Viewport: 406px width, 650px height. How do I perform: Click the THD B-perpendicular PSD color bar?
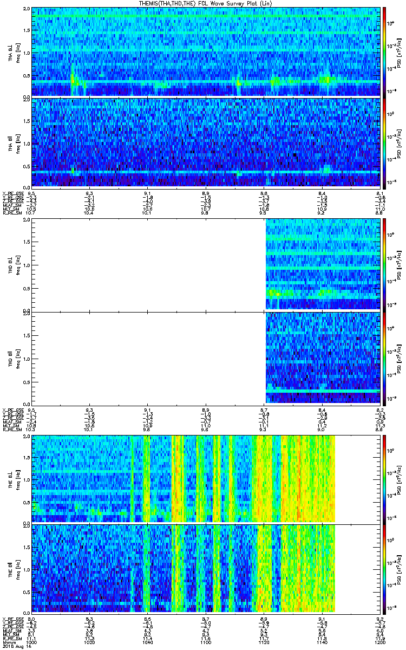pyautogui.click(x=385, y=264)
